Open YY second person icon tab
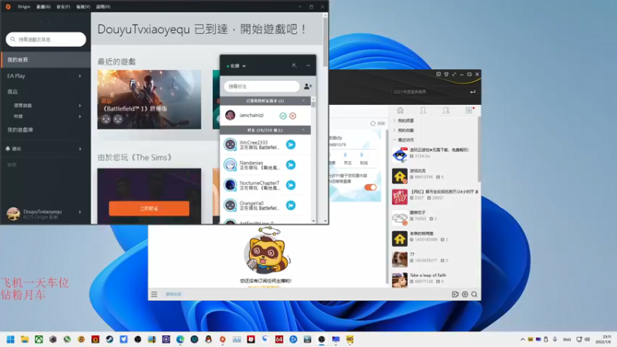This screenshot has height=347, width=617. click(446, 110)
